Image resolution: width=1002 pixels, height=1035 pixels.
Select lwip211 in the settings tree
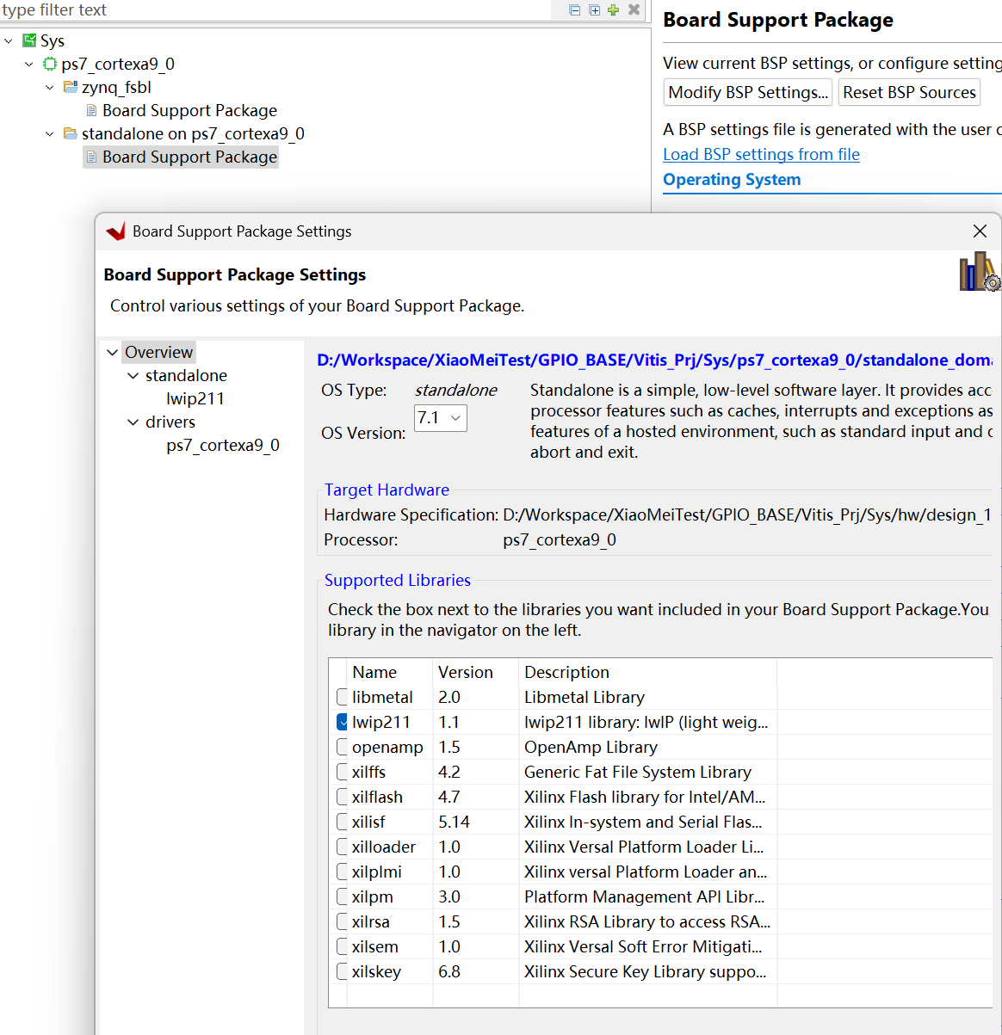click(195, 398)
